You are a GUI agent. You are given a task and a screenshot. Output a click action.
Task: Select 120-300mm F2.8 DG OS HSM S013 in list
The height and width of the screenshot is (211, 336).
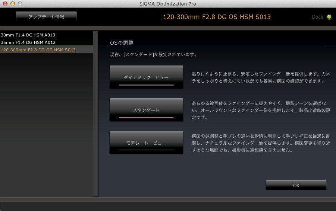point(46,49)
